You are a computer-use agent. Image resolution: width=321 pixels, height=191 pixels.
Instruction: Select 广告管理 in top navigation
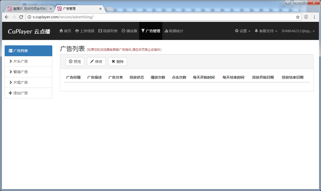coord(151,31)
